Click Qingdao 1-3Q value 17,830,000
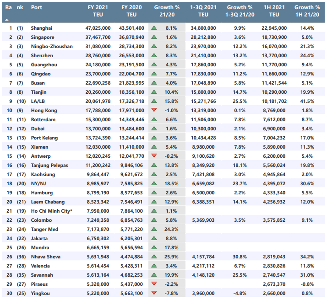The width and height of the screenshot is (327, 300). pyautogui.click(x=203, y=74)
